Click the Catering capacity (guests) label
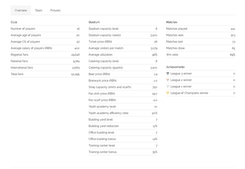Image resolution: width=245 pixels, height=169 pixels. (x=106, y=68)
